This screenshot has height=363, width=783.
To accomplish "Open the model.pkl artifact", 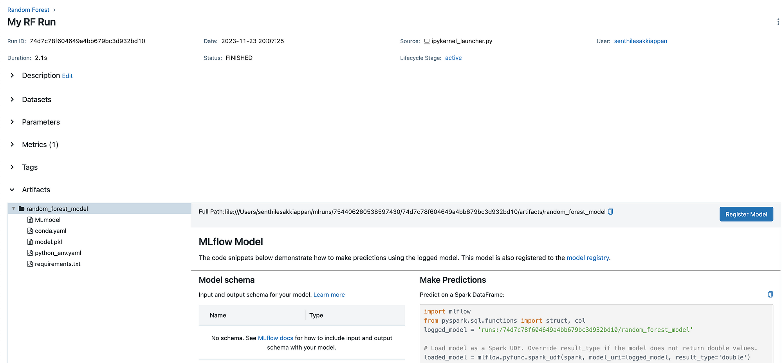I will tap(48, 242).
